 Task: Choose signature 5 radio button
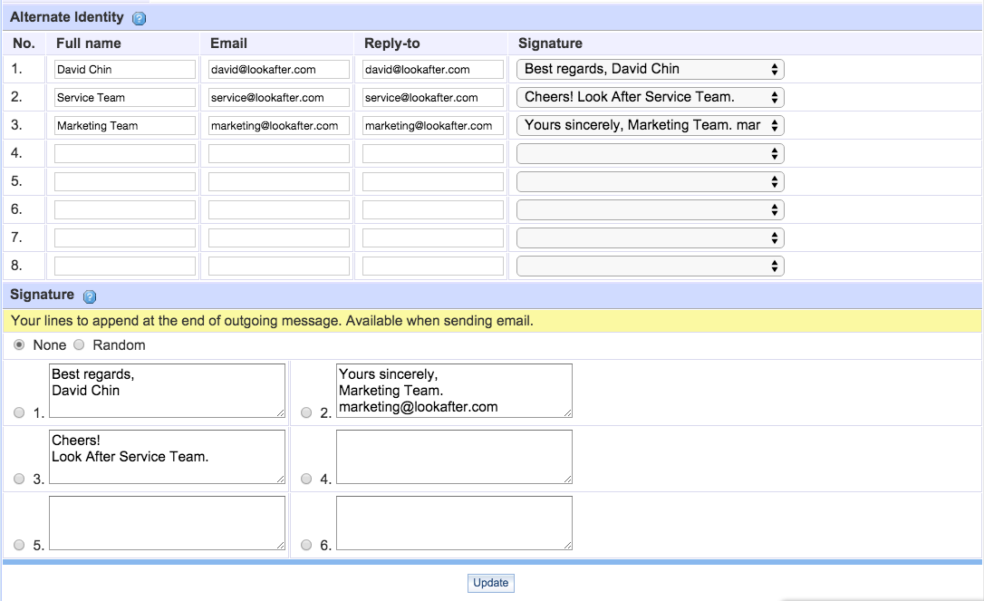[x=19, y=545]
